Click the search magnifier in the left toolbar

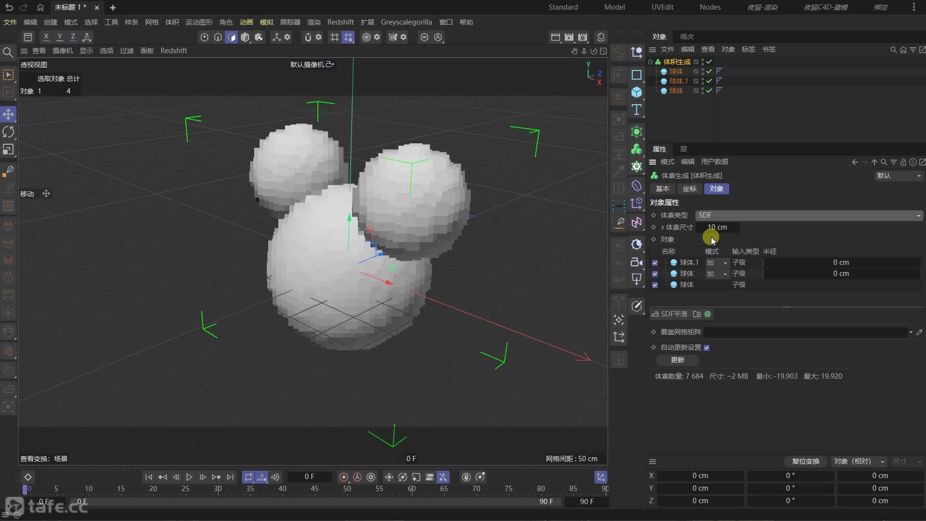tap(8, 52)
